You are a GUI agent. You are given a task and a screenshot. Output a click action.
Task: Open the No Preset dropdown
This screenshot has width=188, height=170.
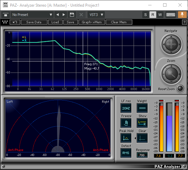click(x=32, y=15)
